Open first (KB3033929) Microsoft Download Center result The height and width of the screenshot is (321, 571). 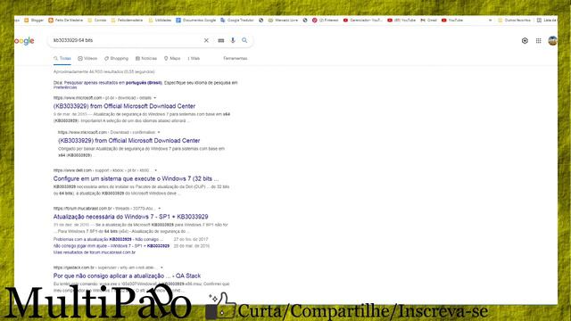pos(124,106)
